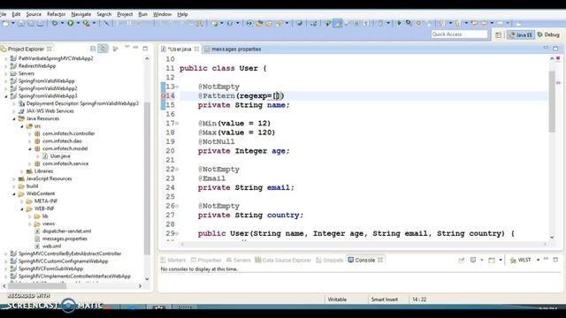The width and height of the screenshot is (566, 318).
Task: Click the Print toolbar icon
Action: (x=40, y=24)
